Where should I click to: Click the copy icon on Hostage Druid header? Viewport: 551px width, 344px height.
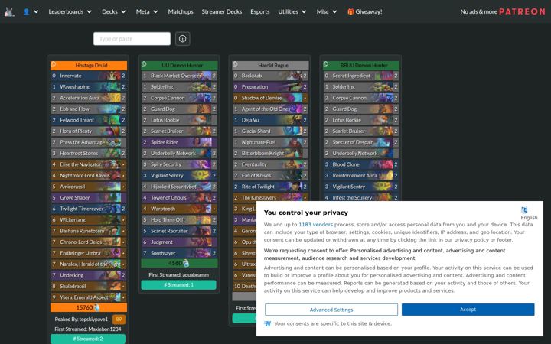54,64
